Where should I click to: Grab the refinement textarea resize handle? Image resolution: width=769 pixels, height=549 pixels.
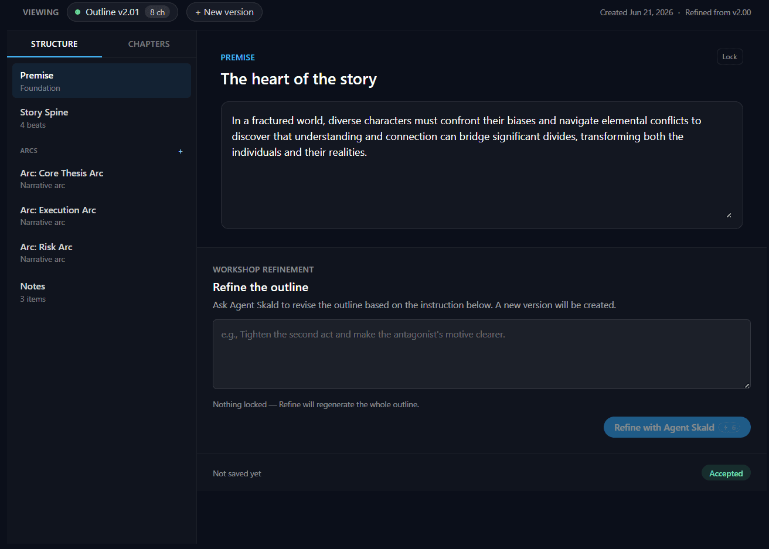coord(747,385)
